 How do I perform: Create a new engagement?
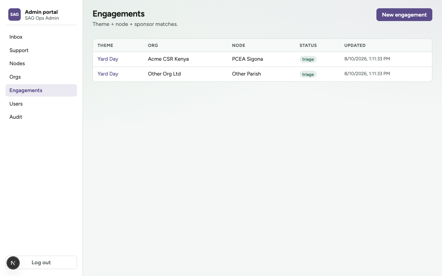[x=404, y=15]
